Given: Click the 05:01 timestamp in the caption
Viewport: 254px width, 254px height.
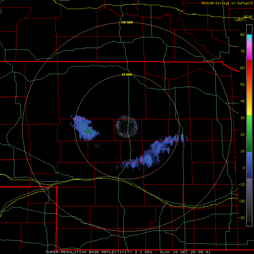Looking at the screenshot, I should point(204,252).
